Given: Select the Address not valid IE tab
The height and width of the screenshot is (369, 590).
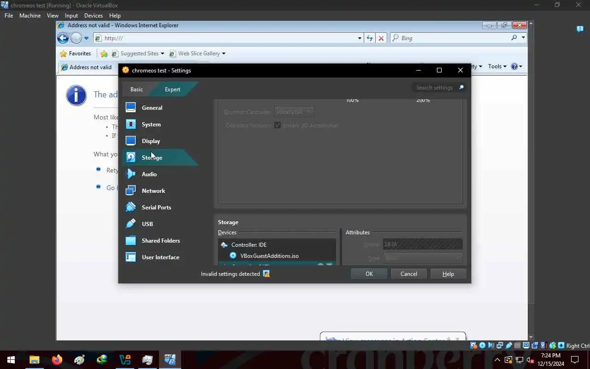Looking at the screenshot, I should 88,67.
